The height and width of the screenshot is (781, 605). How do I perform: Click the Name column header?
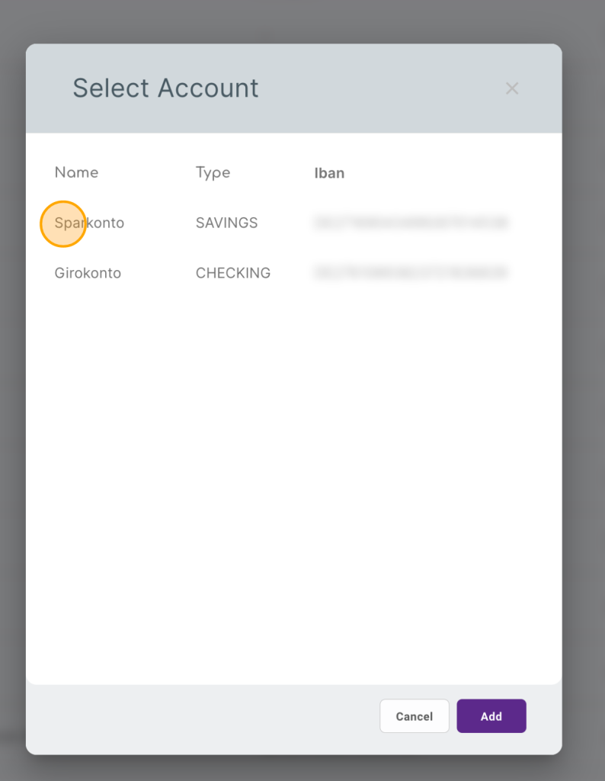point(76,172)
